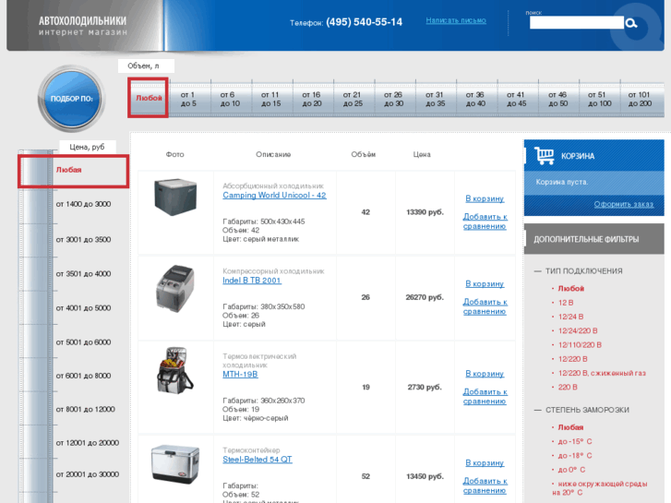Select freezing degree 'до -18° C'

[575, 456]
